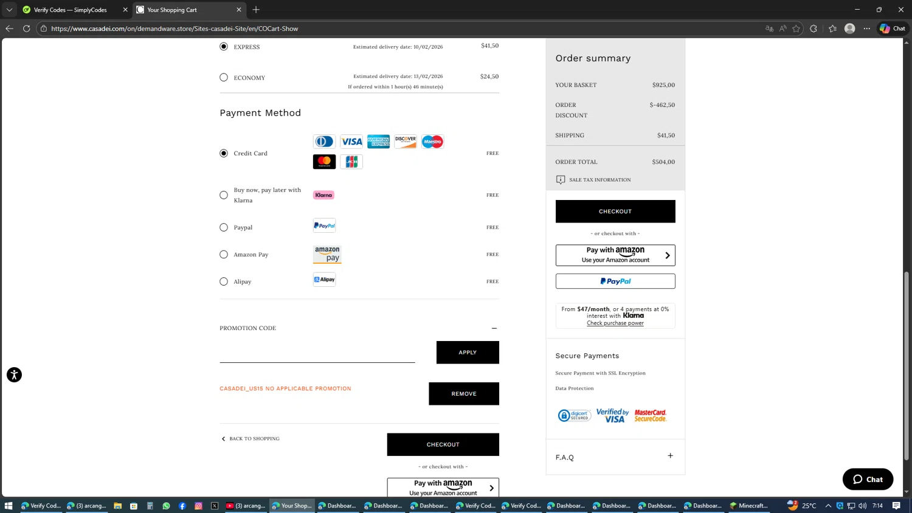Click the Read aloud icon in address bar
The image size is (912, 513).
click(x=783, y=29)
